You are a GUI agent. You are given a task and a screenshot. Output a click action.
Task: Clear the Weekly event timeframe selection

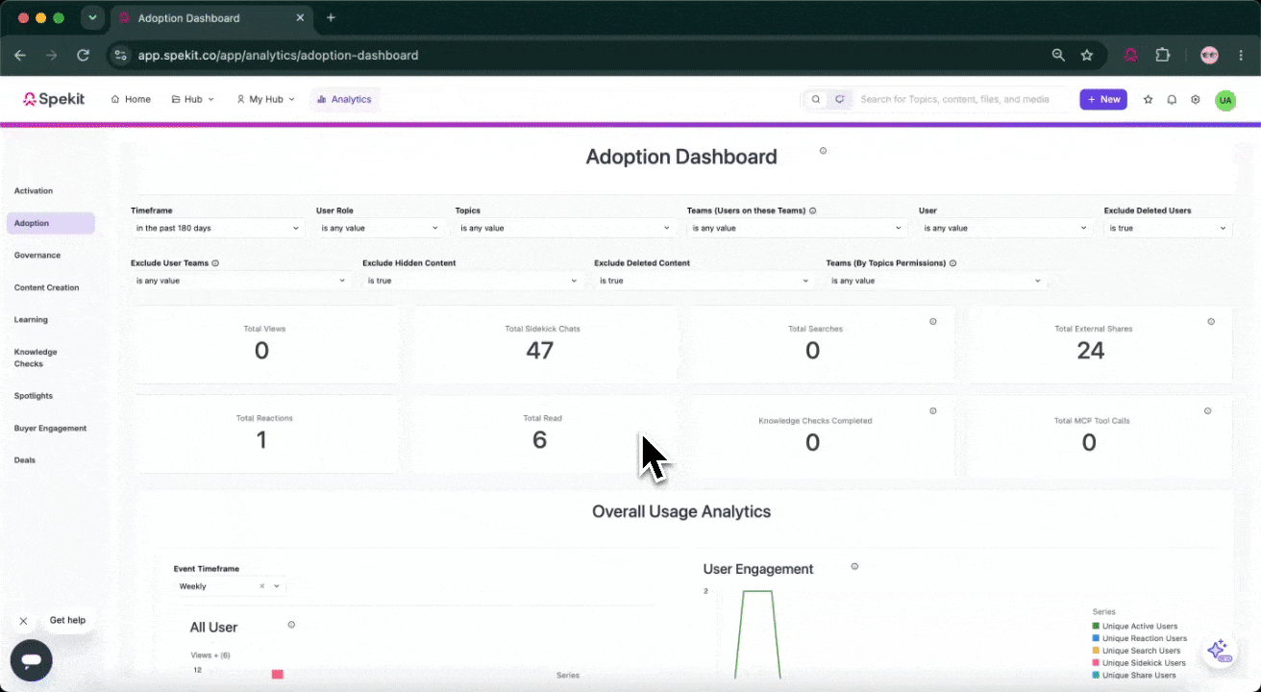coord(262,586)
